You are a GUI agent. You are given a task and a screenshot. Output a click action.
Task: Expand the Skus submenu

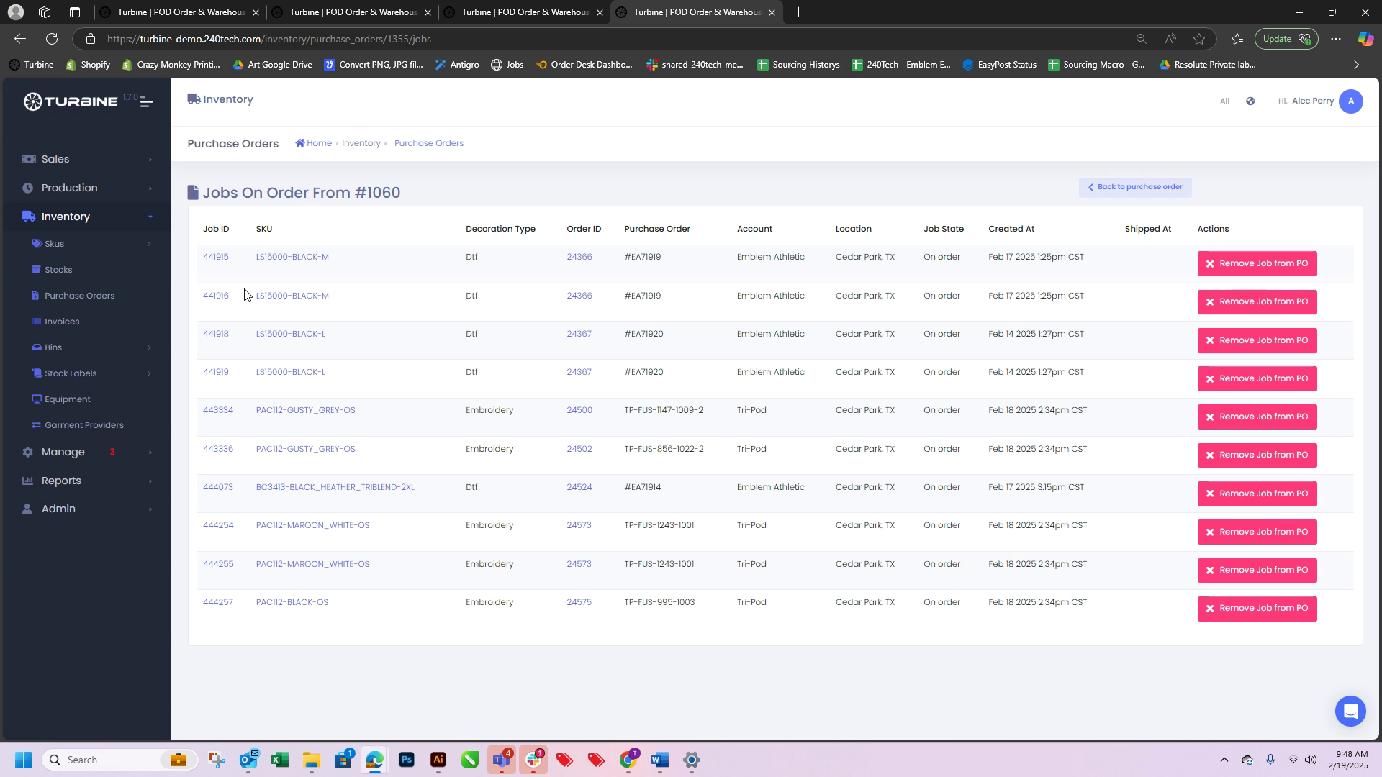(54, 244)
